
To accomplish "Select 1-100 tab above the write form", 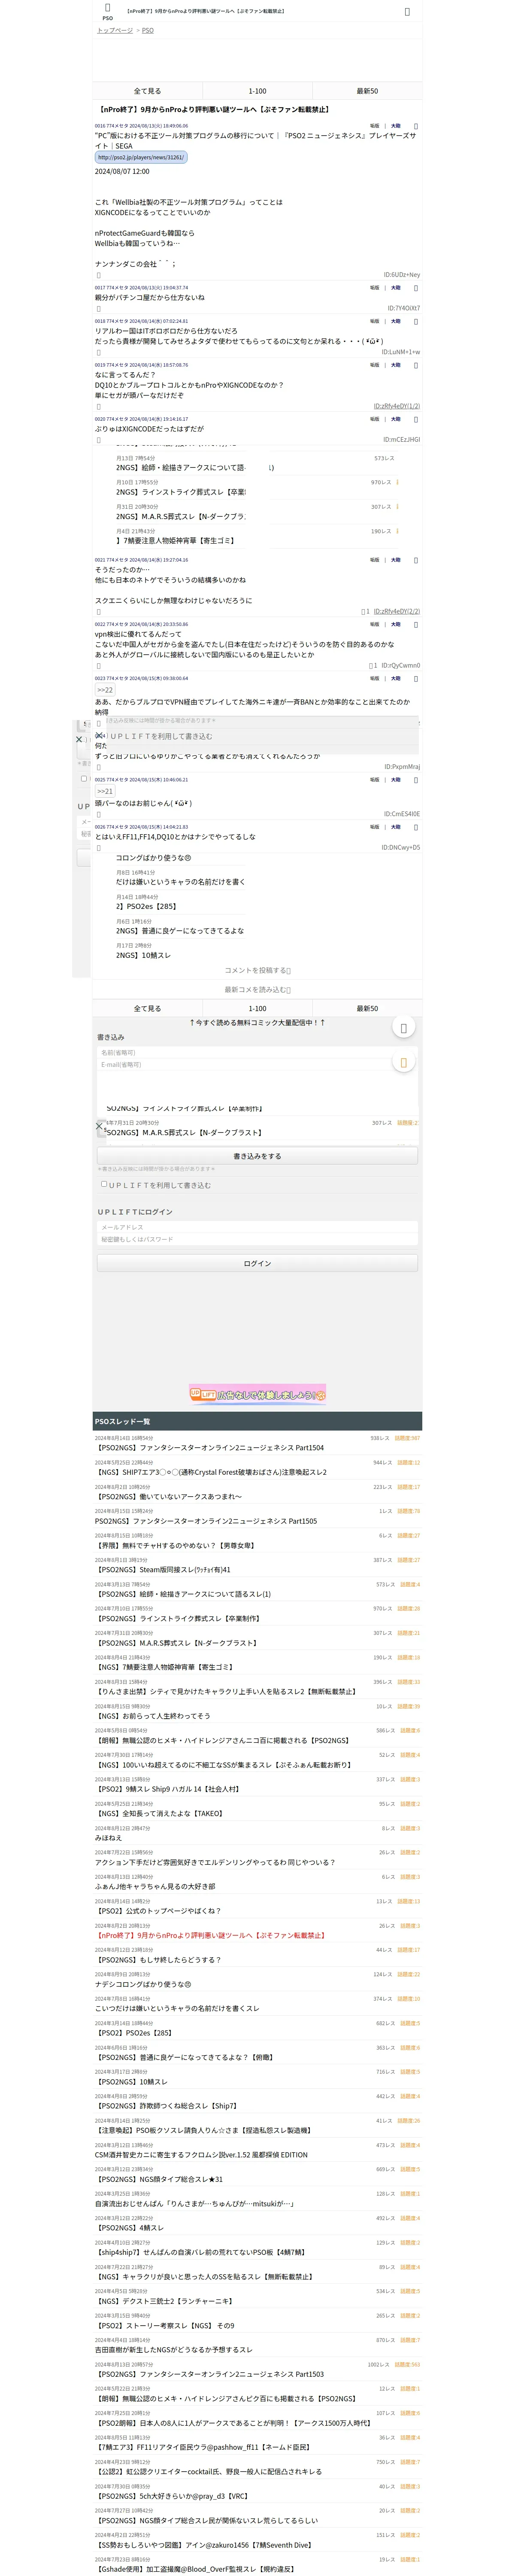I will 257,1008.
